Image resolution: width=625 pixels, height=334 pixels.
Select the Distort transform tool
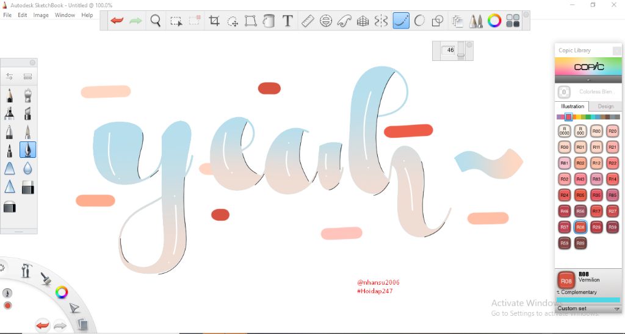click(250, 21)
